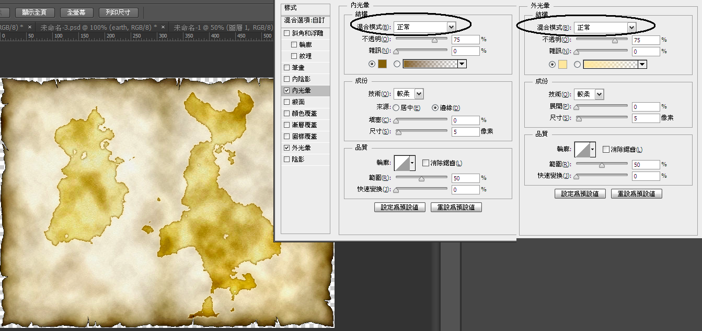The width and height of the screenshot is (702, 331).
Task: Switch to the 未命名-1 @ 50% document tab
Action: tap(224, 27)
